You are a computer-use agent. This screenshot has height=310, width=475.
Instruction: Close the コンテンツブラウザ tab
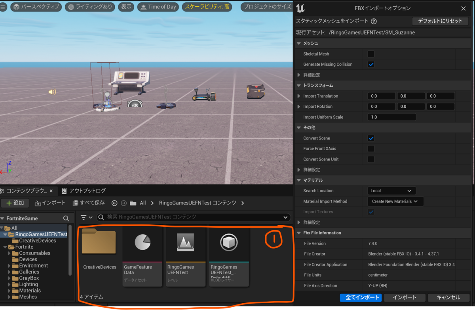51,191
